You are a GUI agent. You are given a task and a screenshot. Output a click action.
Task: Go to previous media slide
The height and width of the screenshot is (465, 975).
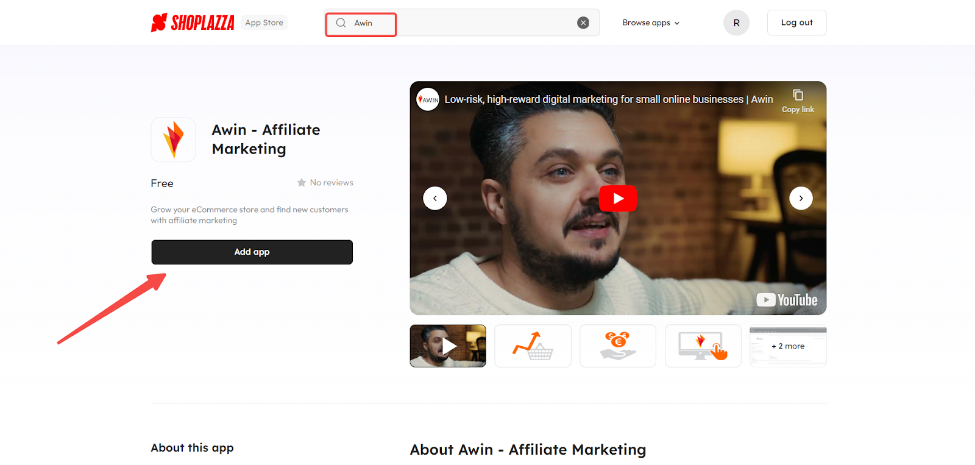pos(435,198)
